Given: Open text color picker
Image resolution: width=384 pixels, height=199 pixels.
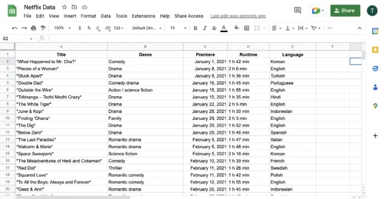Looking at the screenshot, I should 224,28.
